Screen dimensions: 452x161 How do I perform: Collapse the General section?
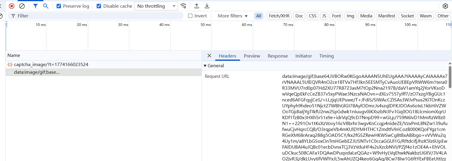click(x=205, y=66)
